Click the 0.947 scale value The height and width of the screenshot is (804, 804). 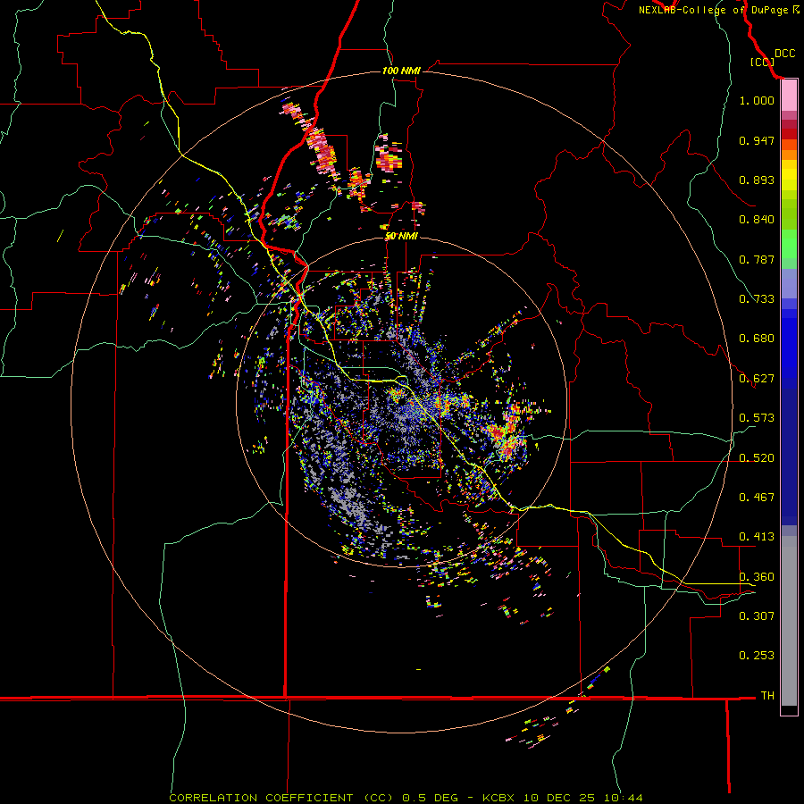pyautogui.click(x=757, y=140)
